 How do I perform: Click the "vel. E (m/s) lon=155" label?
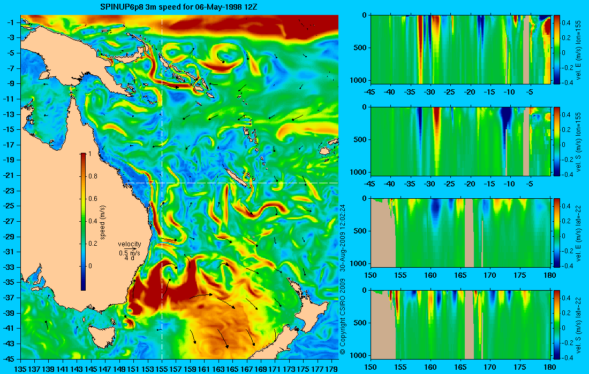(x=578, y=50)
